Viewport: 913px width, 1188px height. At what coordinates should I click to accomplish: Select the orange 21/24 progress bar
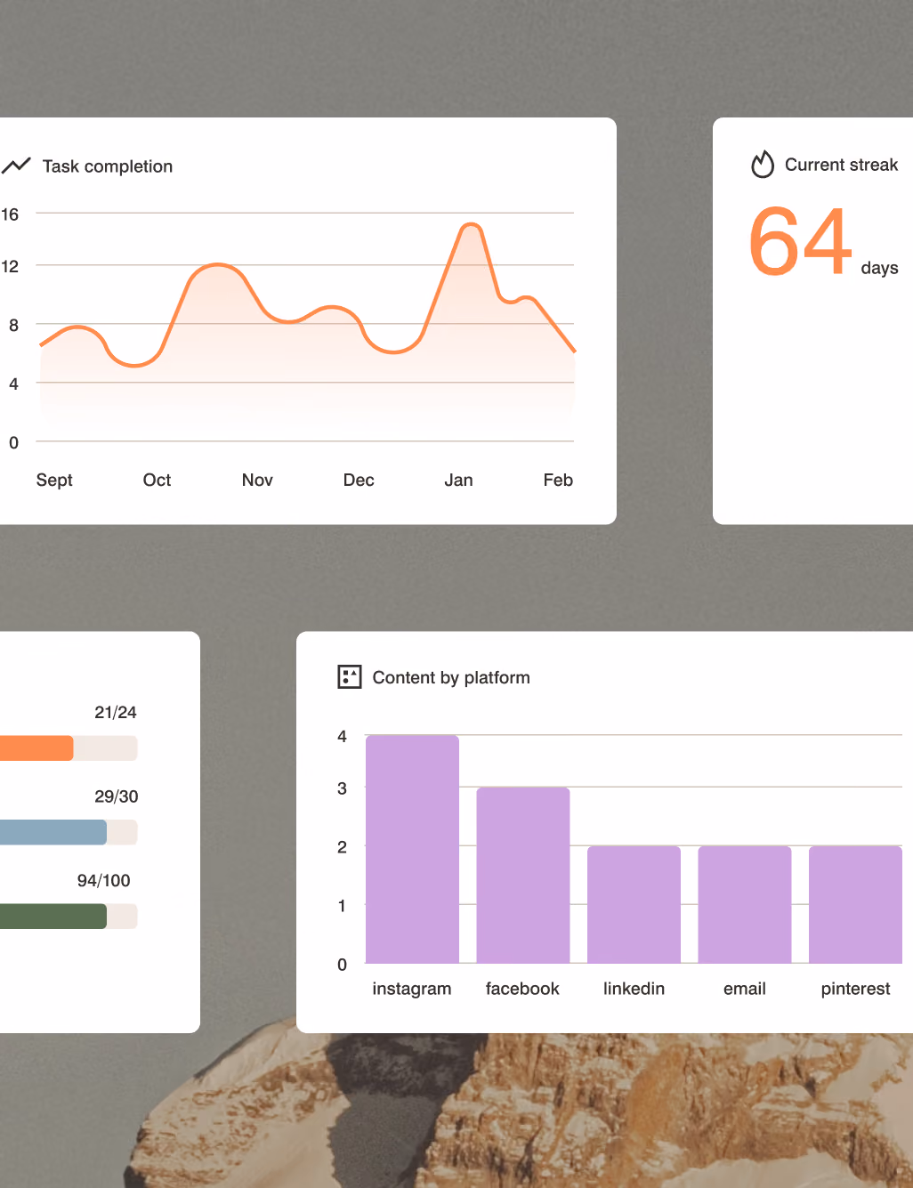point(69,748)
